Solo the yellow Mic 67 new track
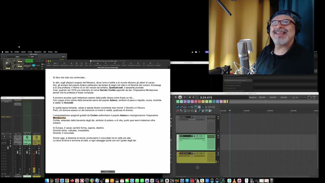This screenshot has width=325, height=183. (218, 155)
